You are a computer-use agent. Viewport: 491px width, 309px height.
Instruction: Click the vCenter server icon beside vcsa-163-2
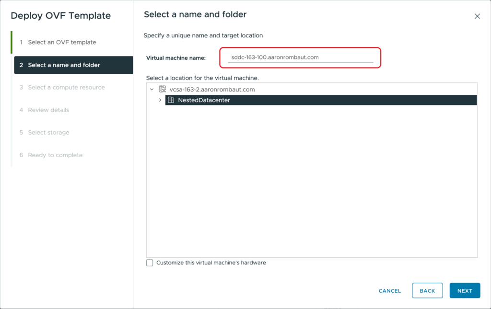163,89
